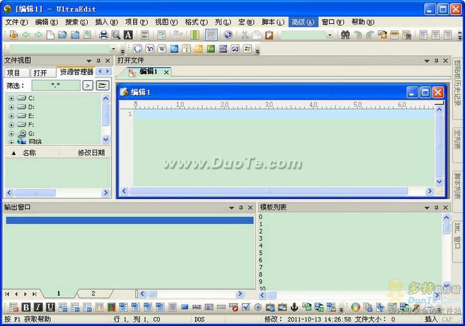Click the align center text icon
Viewport: 465px width, 326px height.
click(435, 35)
